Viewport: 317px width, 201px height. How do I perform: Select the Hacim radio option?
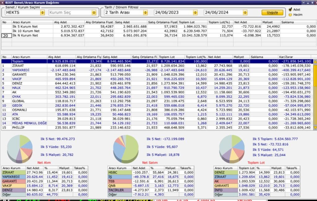coord(290,15)
